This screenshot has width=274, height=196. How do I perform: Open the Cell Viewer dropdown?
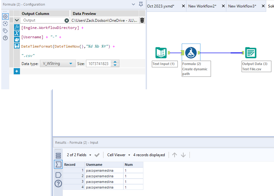click(x=129, y=155)
